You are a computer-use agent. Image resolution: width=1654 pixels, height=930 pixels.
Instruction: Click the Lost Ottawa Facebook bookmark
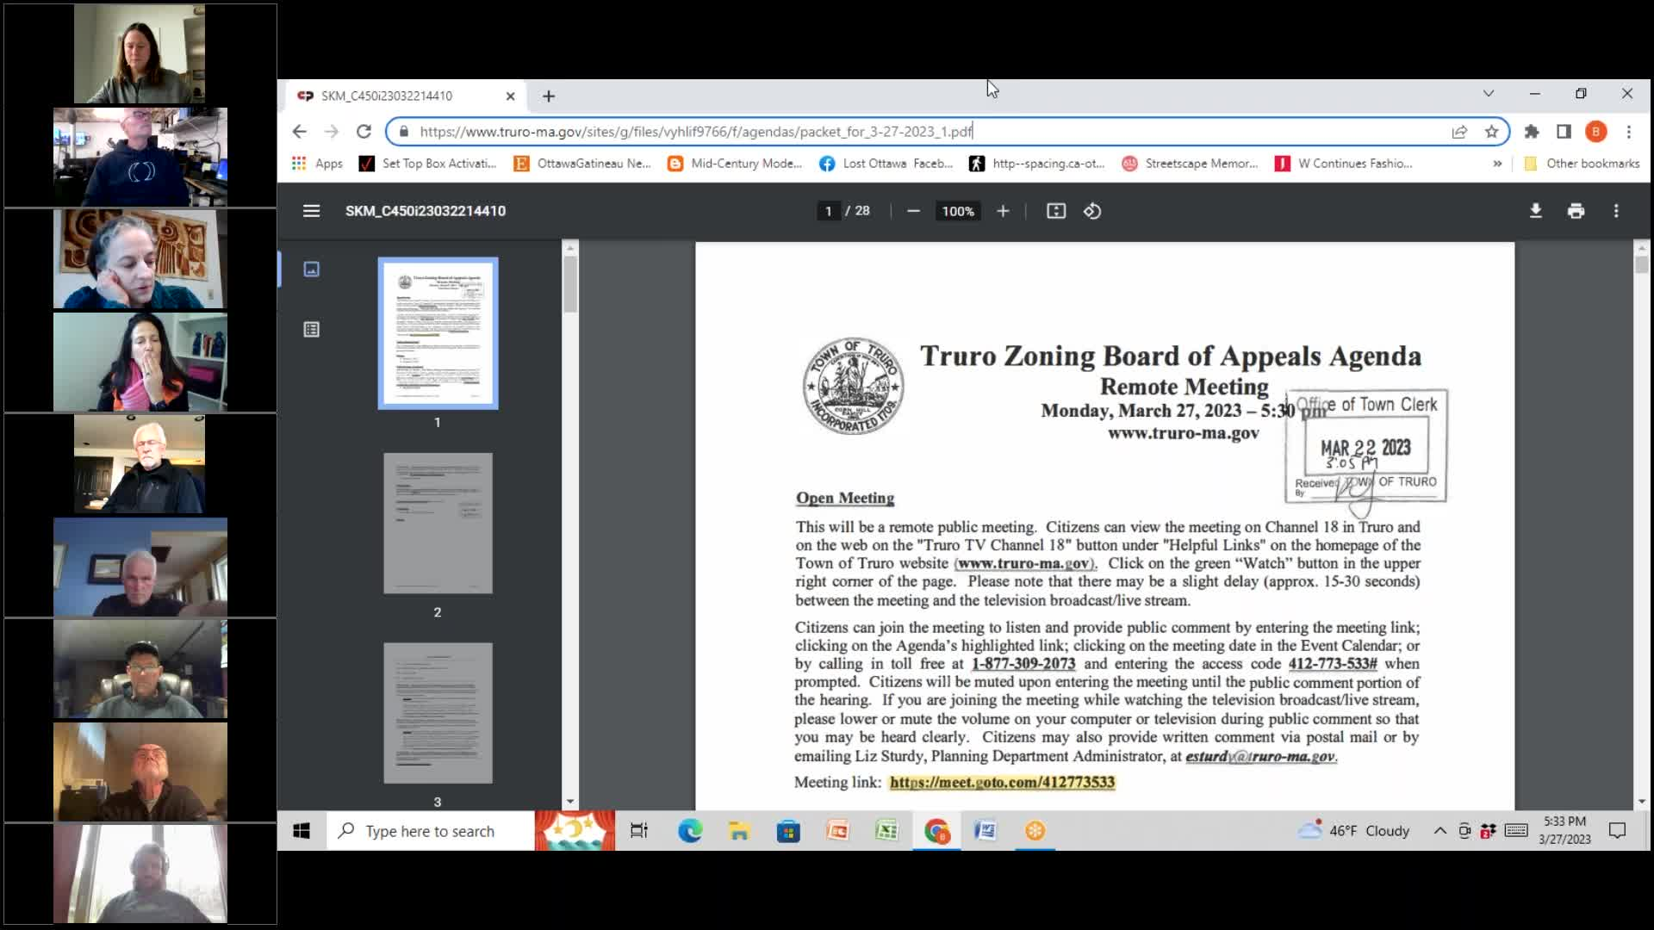coord(886,164)
